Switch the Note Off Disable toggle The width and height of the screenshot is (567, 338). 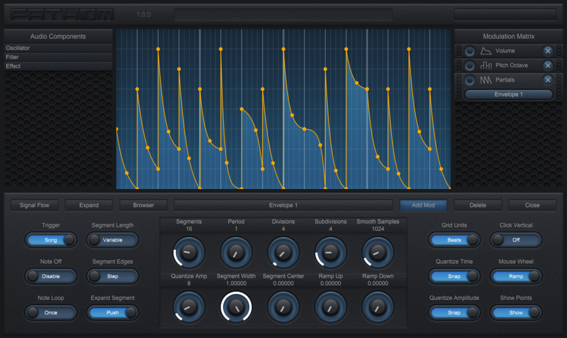[x=51, y=276]
